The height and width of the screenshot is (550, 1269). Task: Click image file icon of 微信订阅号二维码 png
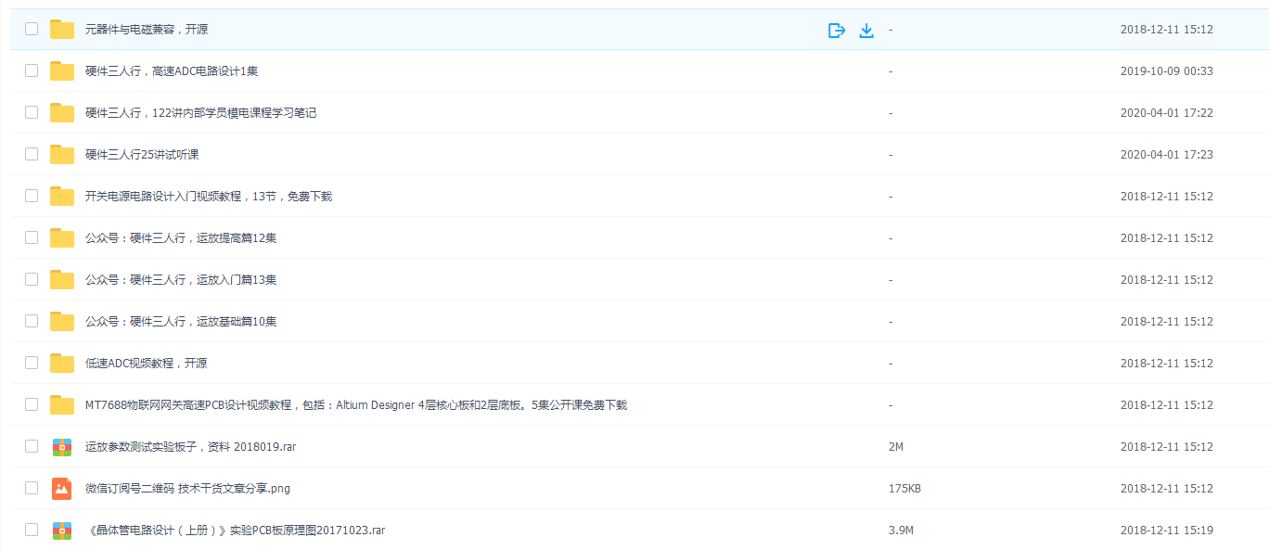pos(62,488)
